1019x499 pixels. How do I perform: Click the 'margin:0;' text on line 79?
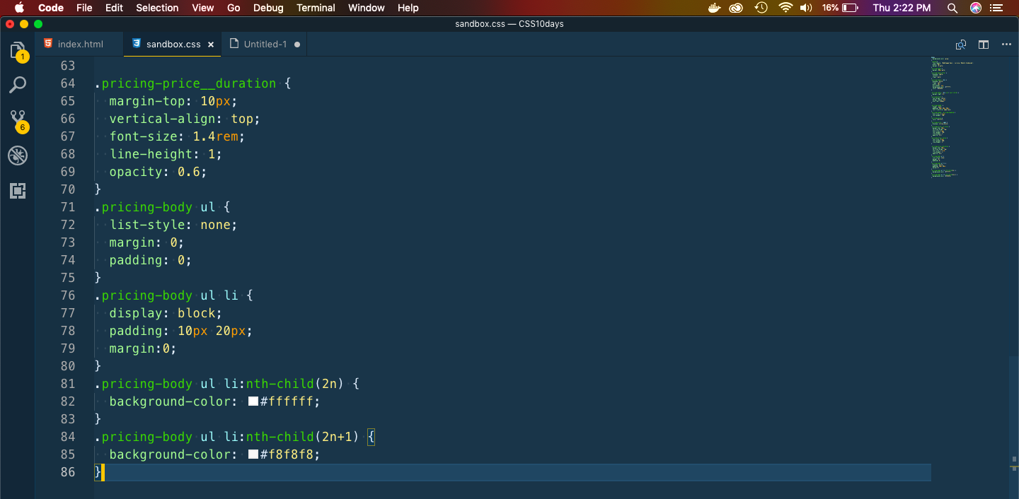click(x=143, y=348)
